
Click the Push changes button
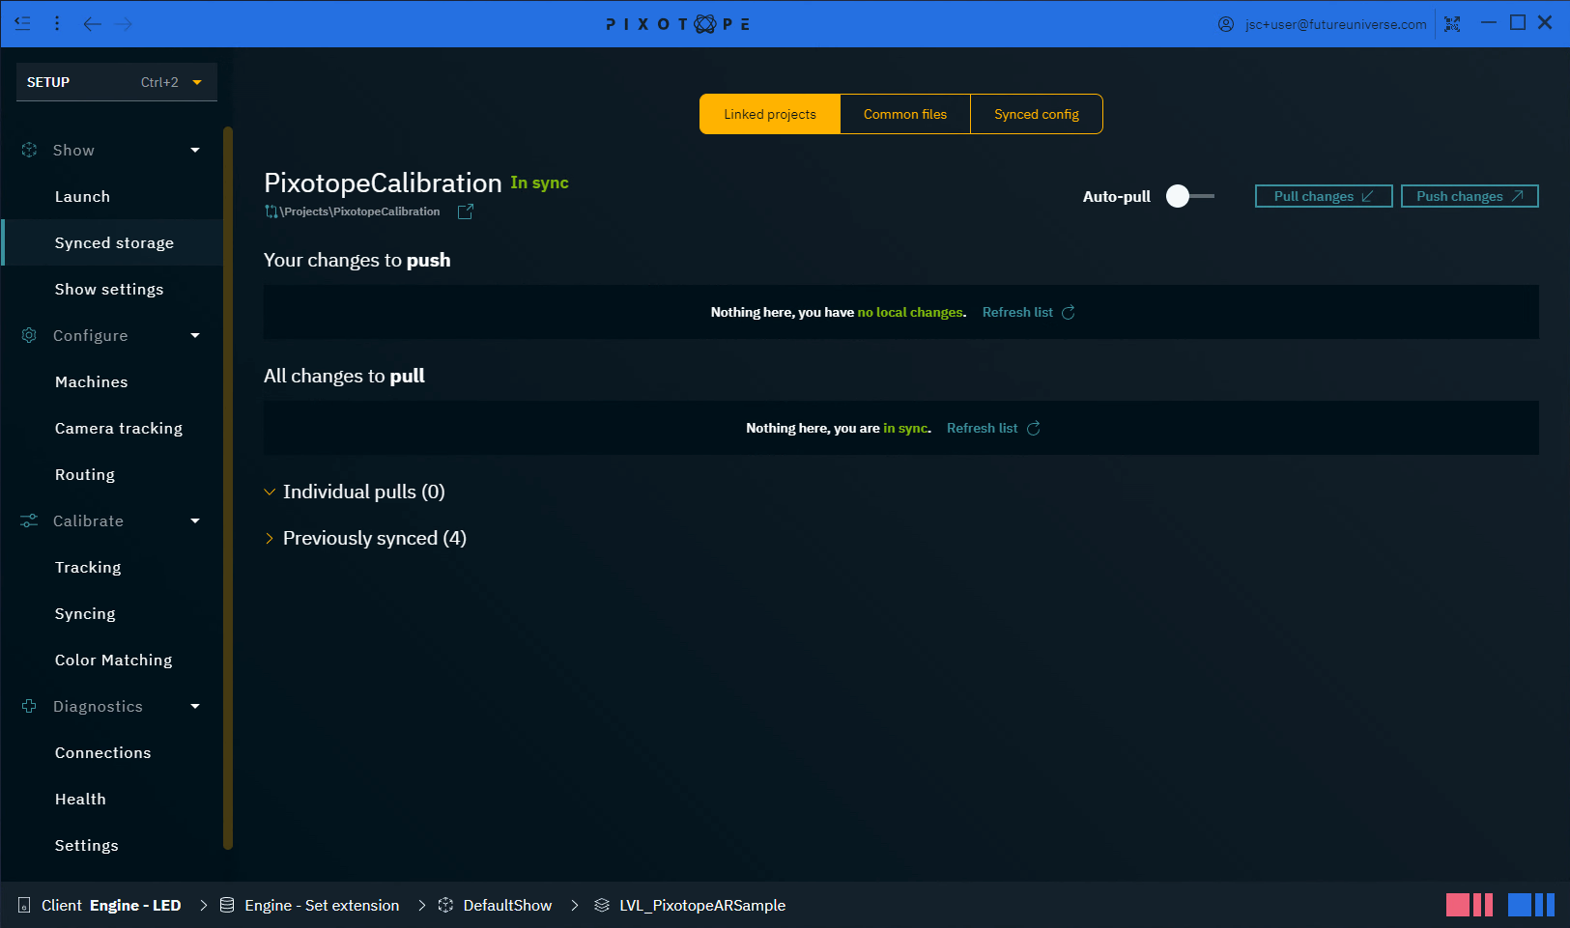[x=1470, y=196]
